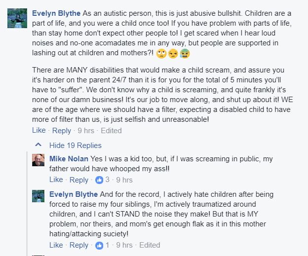Viewport: 308px width, 256px height.
Task: Click the 9 hrs timestamp on Mike Nolan's reply
Action: tap(124, 180)
